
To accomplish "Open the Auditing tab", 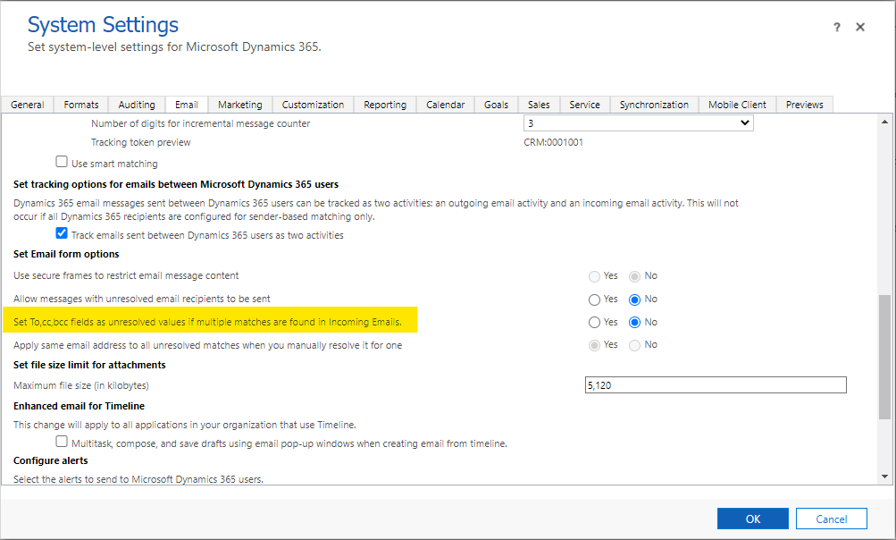I will [x=137, y=105].
